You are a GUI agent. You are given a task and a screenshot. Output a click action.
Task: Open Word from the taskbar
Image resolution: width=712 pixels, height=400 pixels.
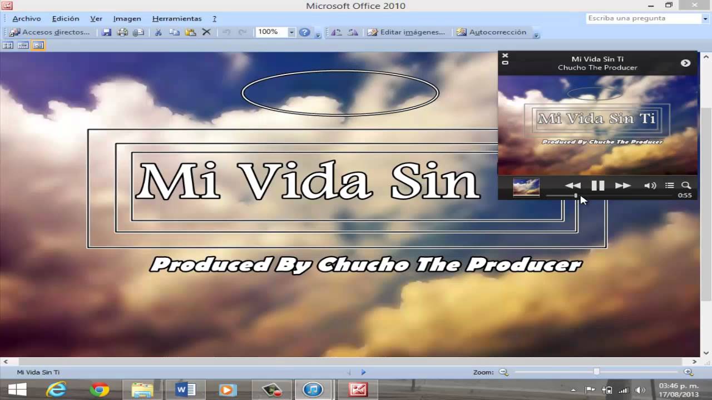185,390
